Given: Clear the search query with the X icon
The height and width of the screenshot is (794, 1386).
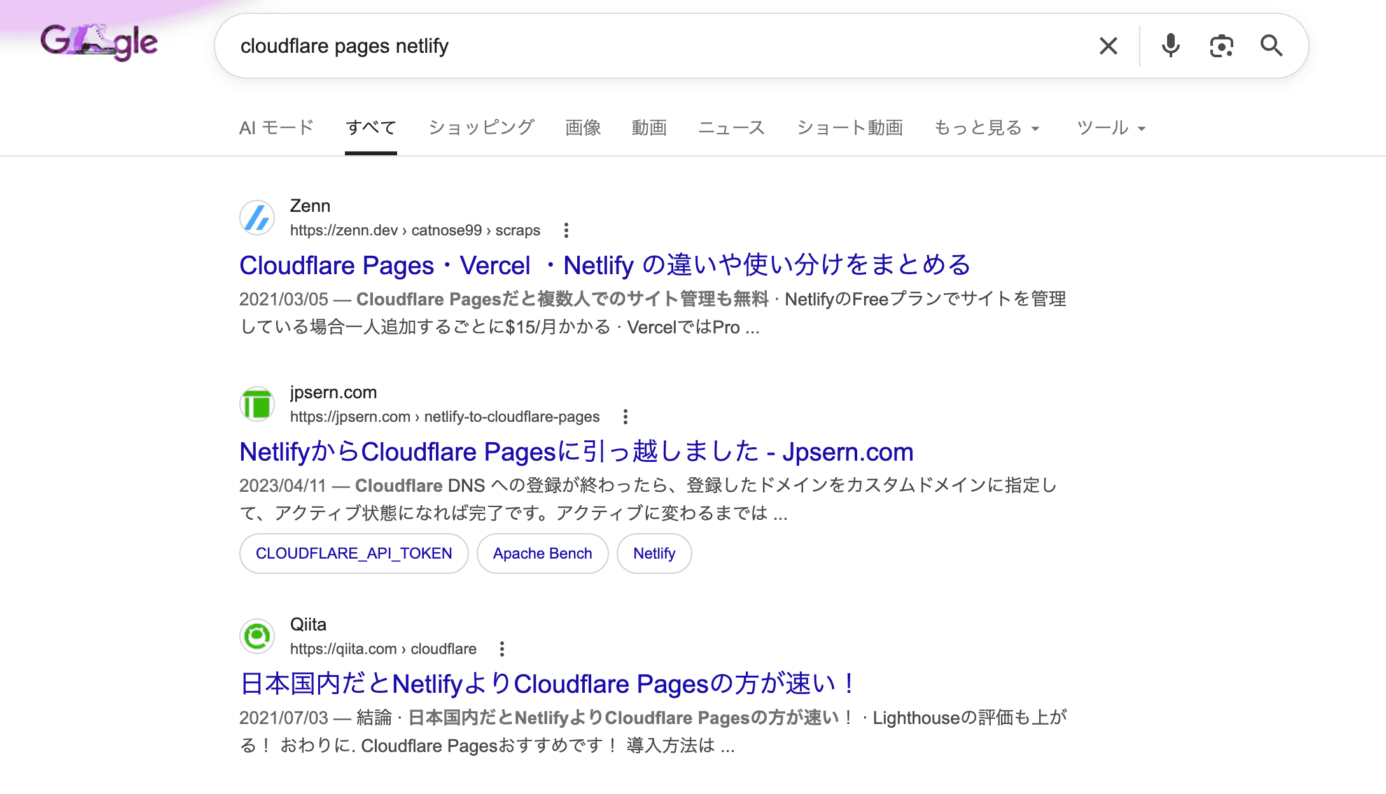Looking at the screenshot, I should pos(1108,45).
